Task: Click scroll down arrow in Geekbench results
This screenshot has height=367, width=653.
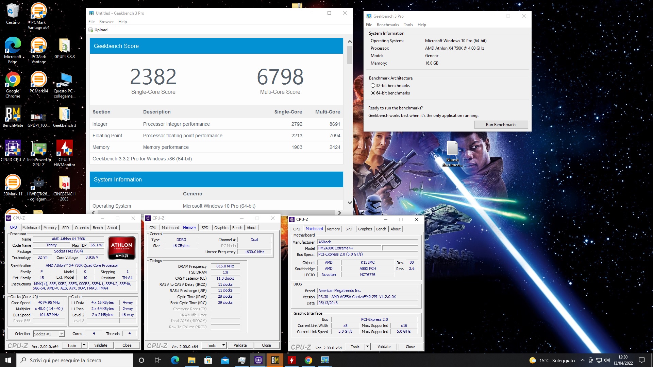Action: tap(350, 203)
